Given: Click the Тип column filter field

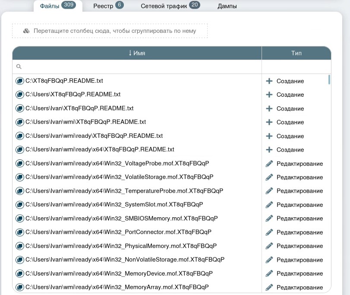Looking at the screenshot, I should pyautogui.click(x=296, y=67).
